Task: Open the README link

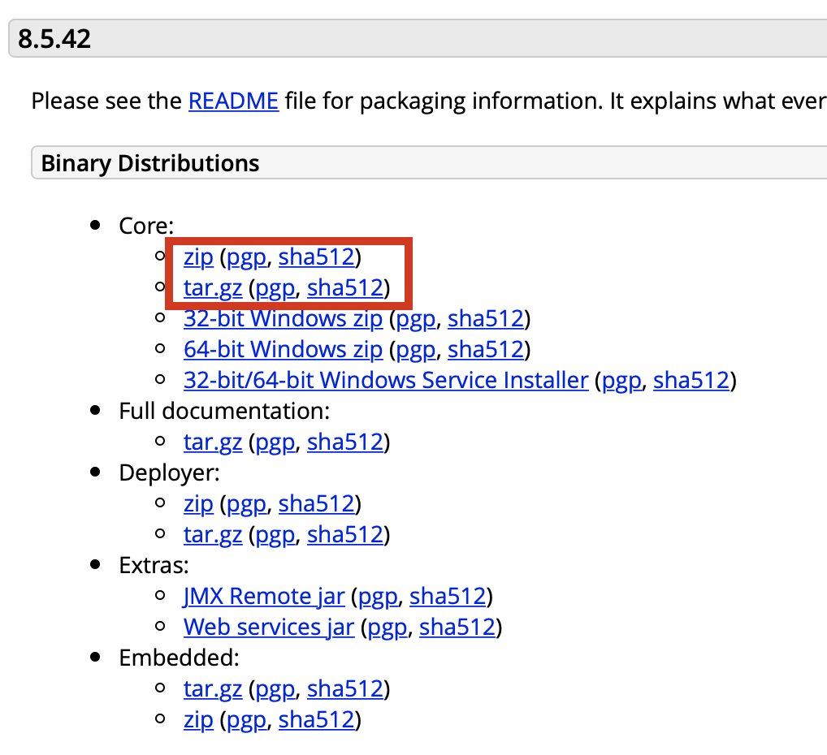Action: (234, 101)
